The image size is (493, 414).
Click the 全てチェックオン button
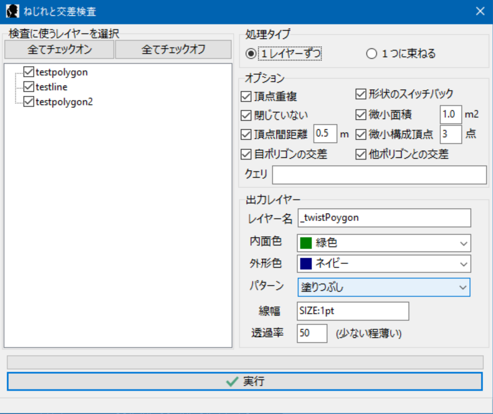(59, 49)
